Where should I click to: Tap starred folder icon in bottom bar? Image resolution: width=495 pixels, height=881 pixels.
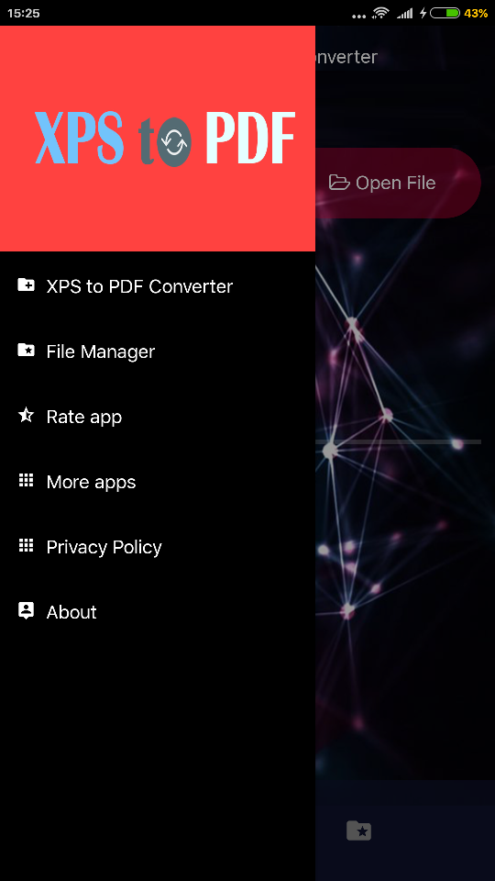point(359,831)
